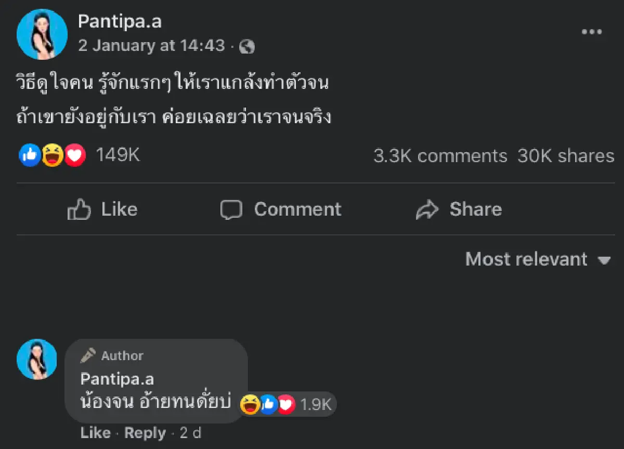Click the Share arrow icon
This screenshot has width=624, height=449.
click(427, 209)
